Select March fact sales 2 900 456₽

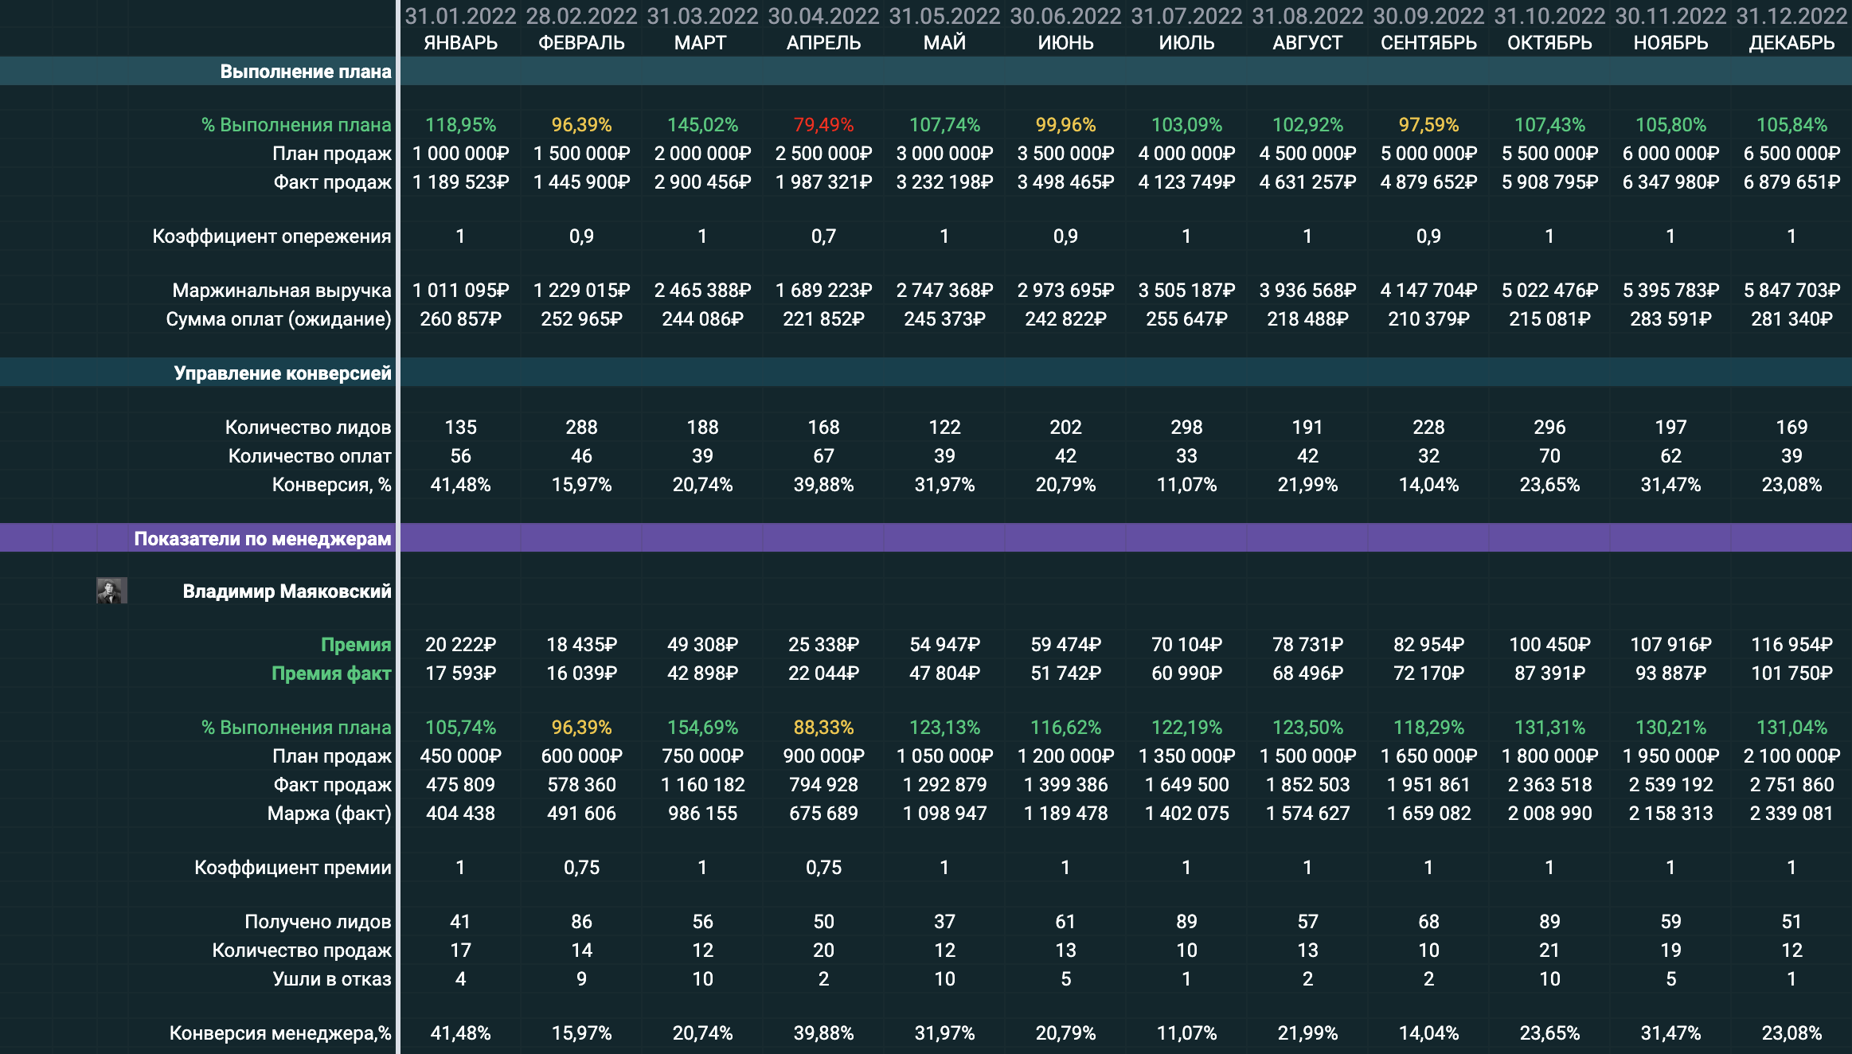[702, 182]
